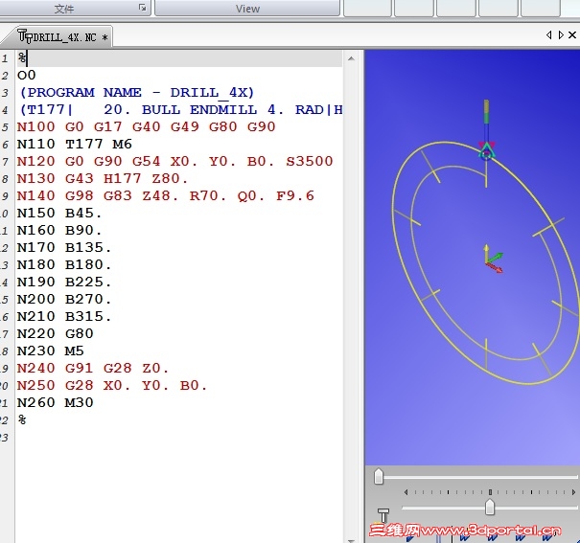Click line N220 G80
Image resolution: width=580 pixels, height=543 pixels.
55,334
